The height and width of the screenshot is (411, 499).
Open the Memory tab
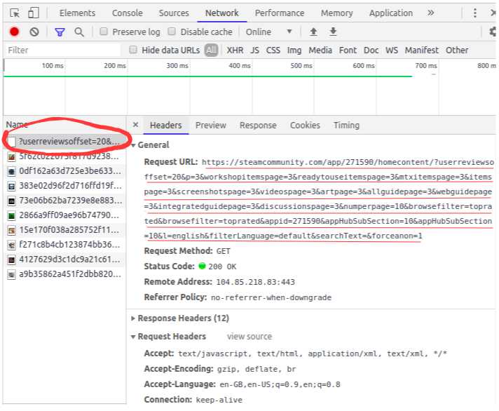(x=336, y=13)
